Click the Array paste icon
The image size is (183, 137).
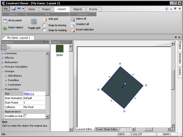click(x=5, y=21)
